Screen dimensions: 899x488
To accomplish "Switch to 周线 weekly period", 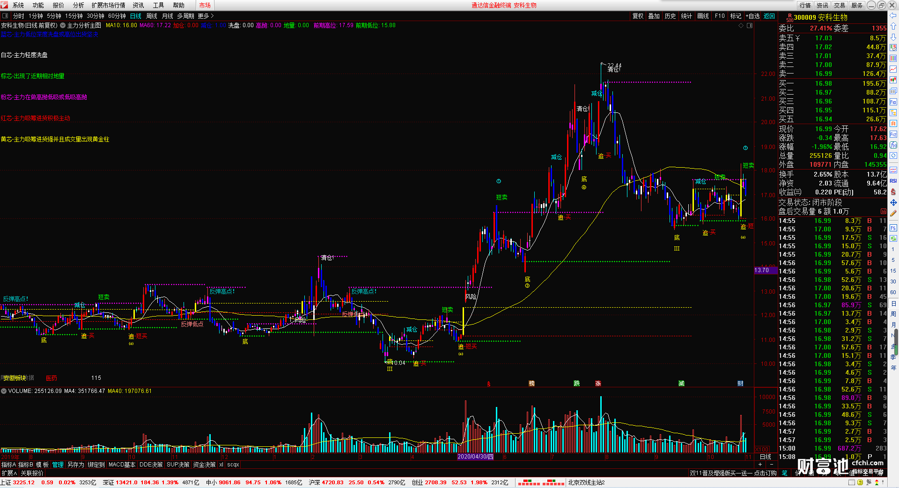I will point(152,16).
